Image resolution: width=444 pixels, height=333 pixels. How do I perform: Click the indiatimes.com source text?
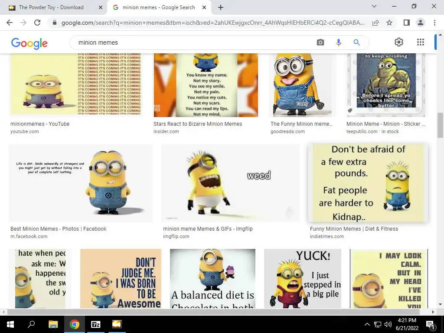pos(327,236)
